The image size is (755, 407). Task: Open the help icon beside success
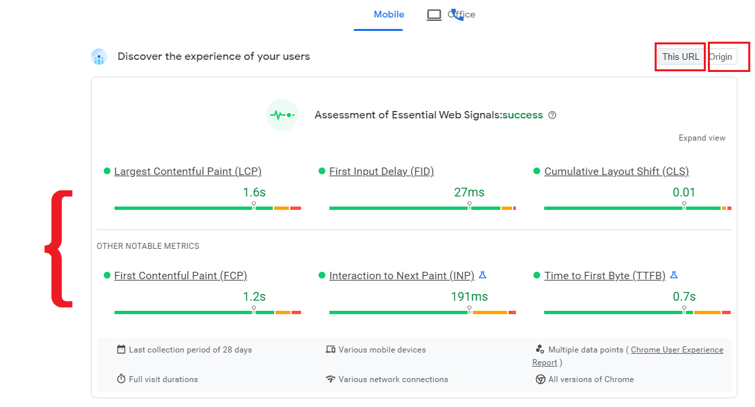[552, 115]
